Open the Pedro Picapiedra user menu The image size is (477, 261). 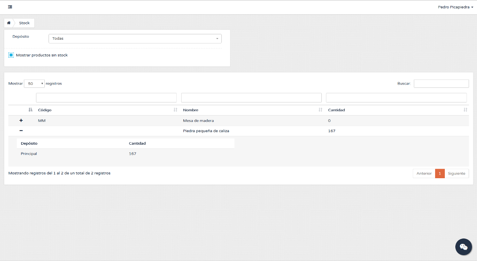point(455,7)
